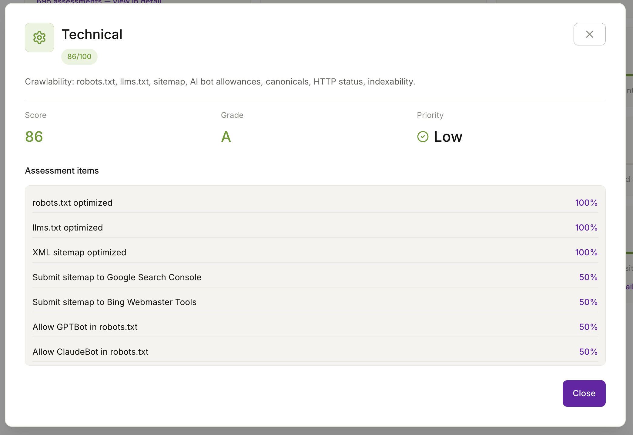The width and height of the screenshot is (633, 435).
Task: Click the 100% value beside robots.txt optimized
Action: click(x=586, y=203)
